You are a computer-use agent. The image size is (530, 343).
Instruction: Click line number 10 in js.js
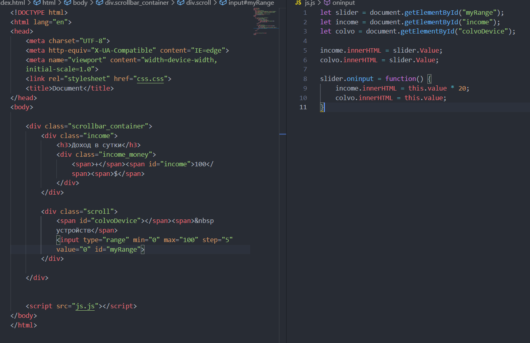(303, 98)
